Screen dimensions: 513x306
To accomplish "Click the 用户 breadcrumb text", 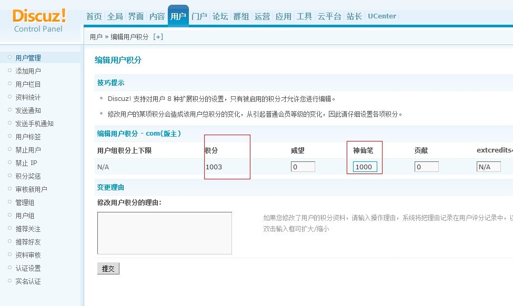I will point(96,37).
